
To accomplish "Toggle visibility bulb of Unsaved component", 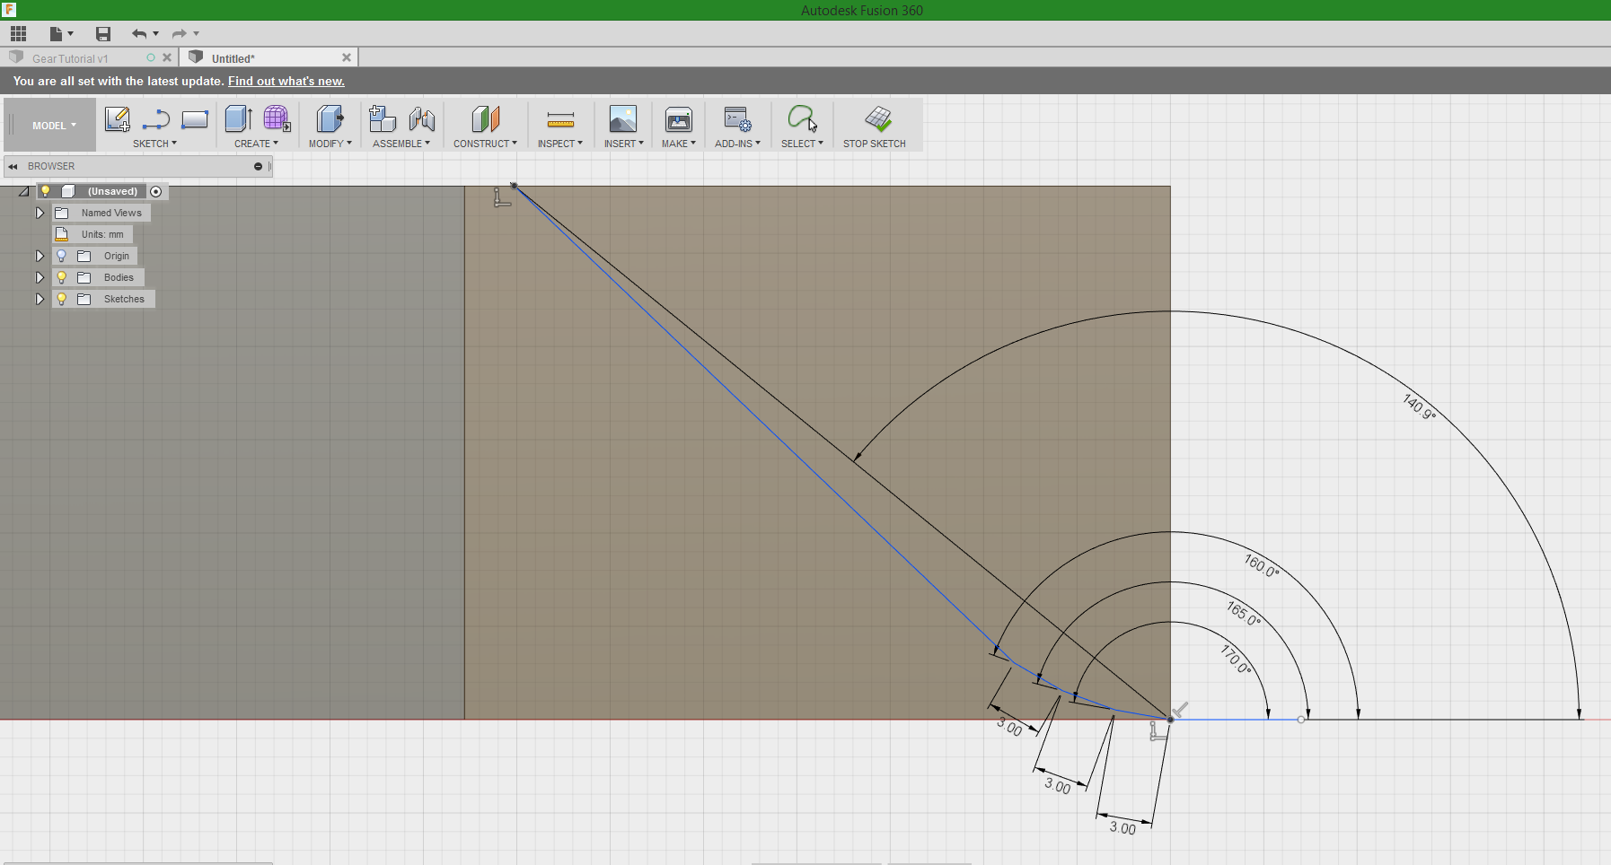I will 45,191.
